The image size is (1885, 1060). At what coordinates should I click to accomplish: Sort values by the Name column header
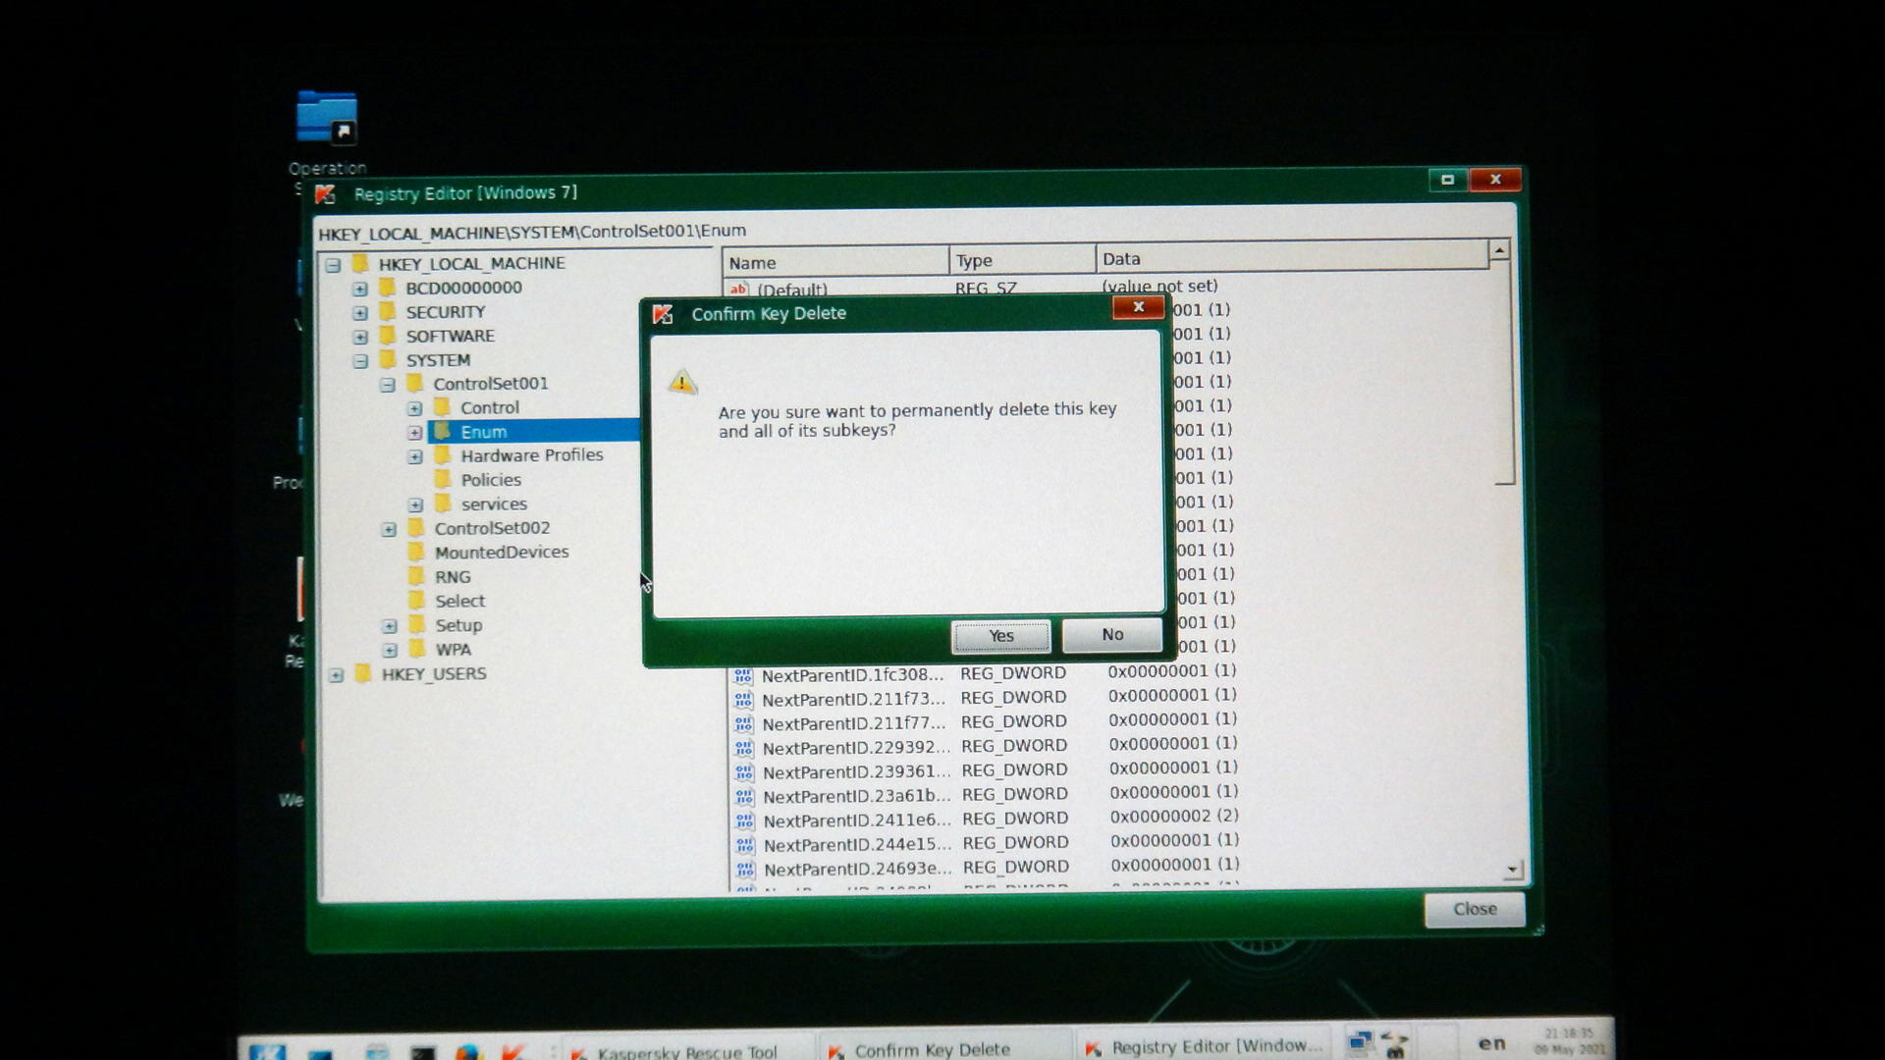pyautogui.click(x=835, y=262)
